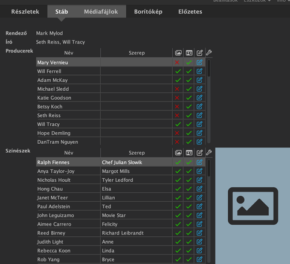290x264 pixels.
Task: Sort producers by Név column header
Action: click(x=68, y=53)
